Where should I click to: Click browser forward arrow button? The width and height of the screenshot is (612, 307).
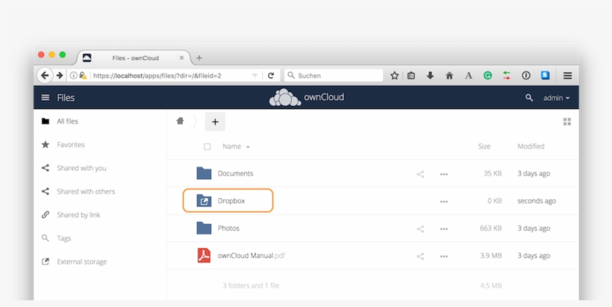coord(60,75)
